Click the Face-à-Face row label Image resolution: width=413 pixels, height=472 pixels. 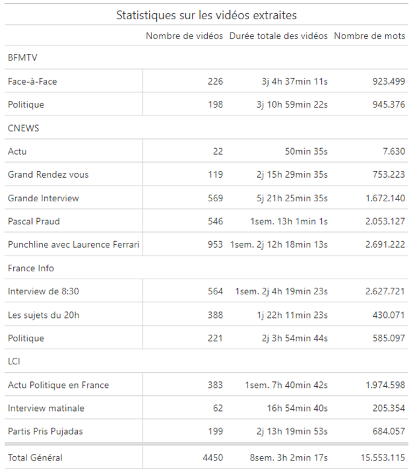33,82
